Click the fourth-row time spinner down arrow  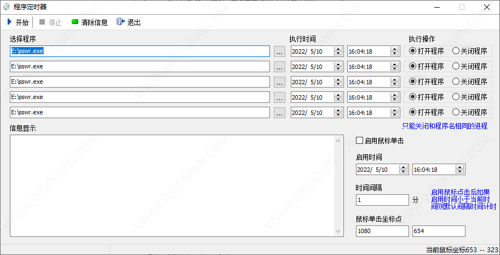coord(395,100)
